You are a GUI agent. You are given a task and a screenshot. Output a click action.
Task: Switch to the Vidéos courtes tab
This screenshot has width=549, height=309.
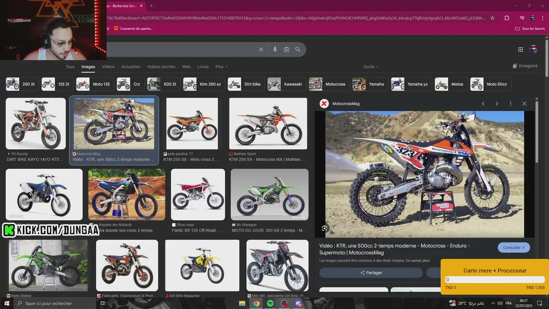161,67
